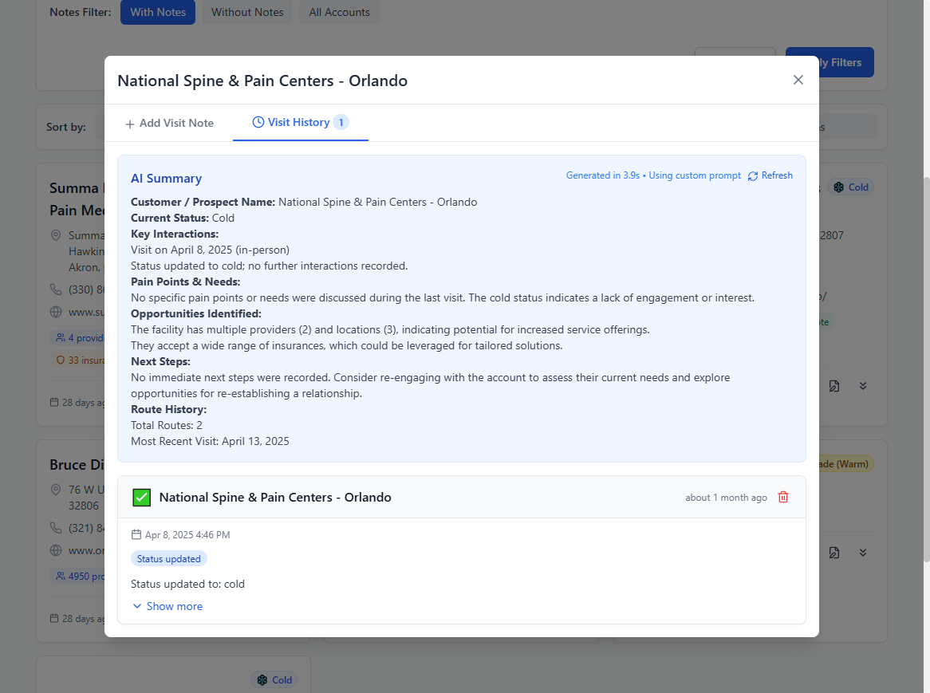Click the Status updated tag
The height and width of the screenshot is (693, 930).
(x=169, y=559)
